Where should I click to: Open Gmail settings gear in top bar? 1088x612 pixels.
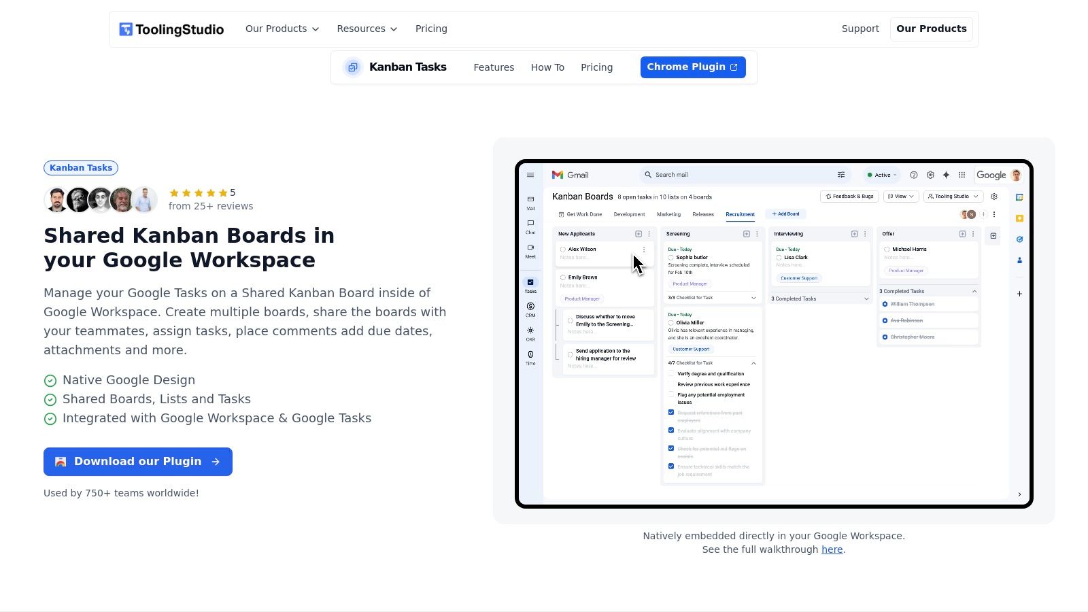(x=930, y=175)
